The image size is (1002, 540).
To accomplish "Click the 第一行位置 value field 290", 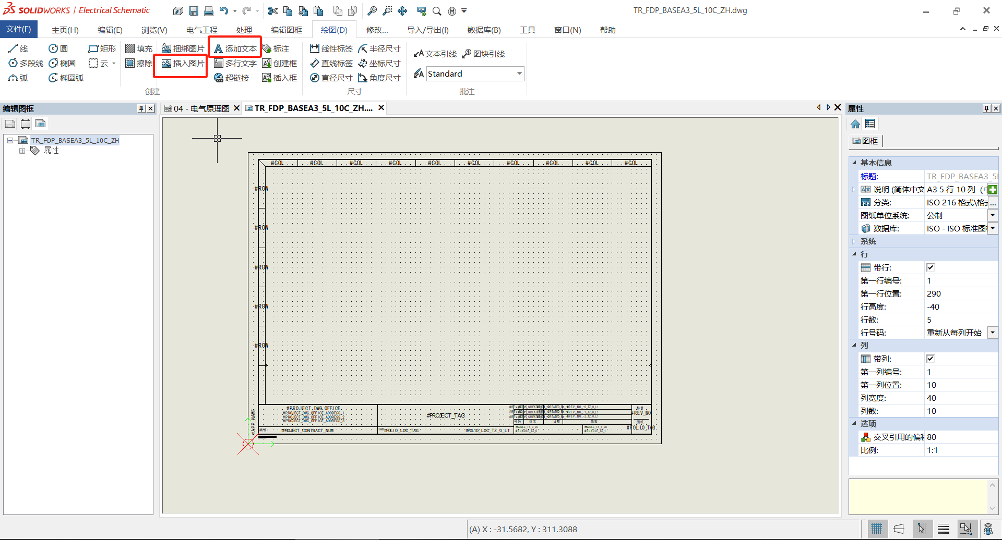I will (961, 293).
